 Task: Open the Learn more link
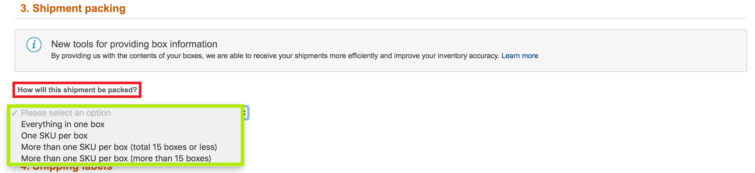click(x=519, y=56)
